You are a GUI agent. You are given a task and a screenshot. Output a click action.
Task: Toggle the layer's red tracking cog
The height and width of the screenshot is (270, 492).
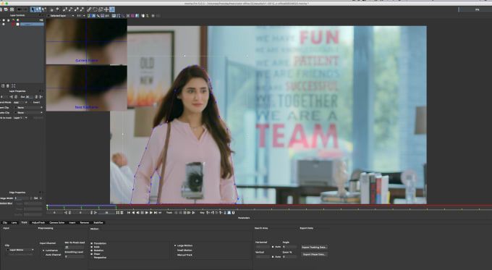click(x=13, y=24)
